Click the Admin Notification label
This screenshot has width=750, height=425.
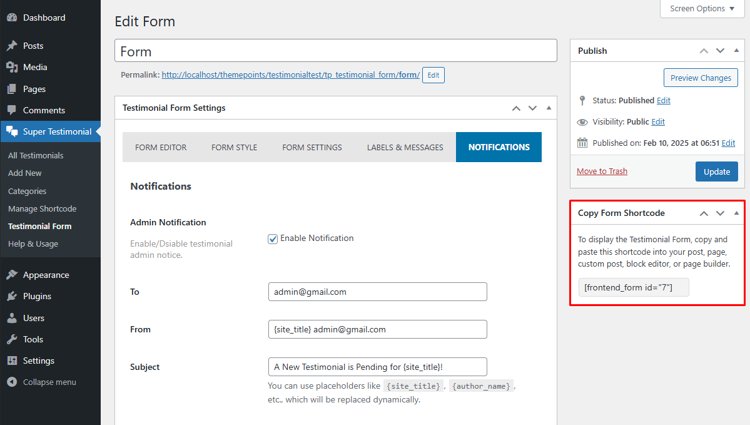tap(168, 223)
